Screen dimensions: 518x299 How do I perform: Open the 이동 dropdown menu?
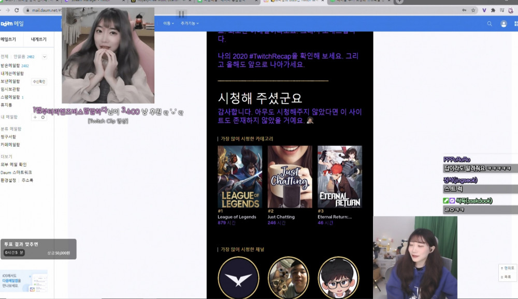pos(168,23)
